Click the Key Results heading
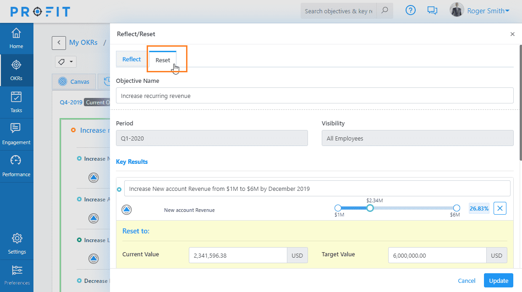Image resolution: width=522 pixels, height=292 pixels. tap(132, 162)
